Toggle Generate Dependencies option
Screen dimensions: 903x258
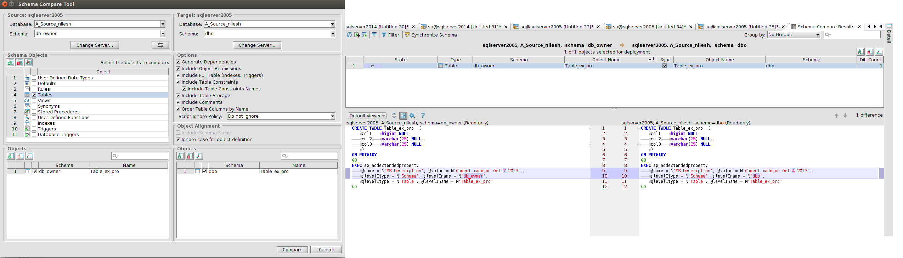tap(178, 62)
